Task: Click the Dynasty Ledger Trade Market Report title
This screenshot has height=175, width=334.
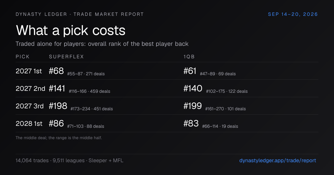Action: [80, 14]
